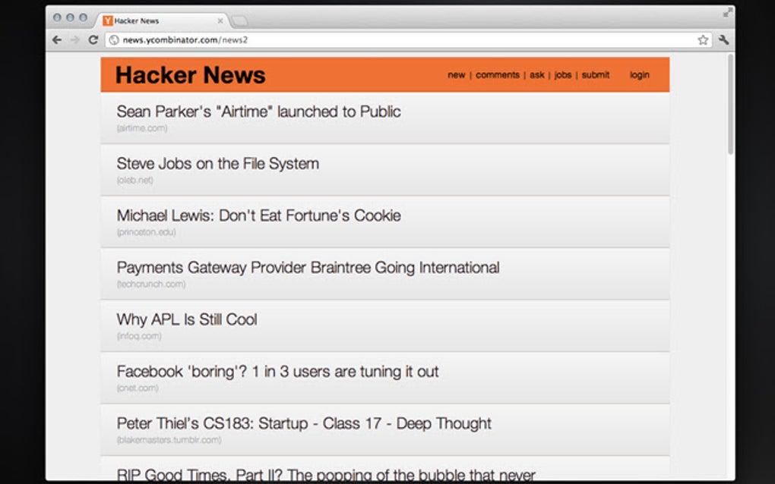Open the "jobs" header link
Screen dimensions: 775x484
562,75
